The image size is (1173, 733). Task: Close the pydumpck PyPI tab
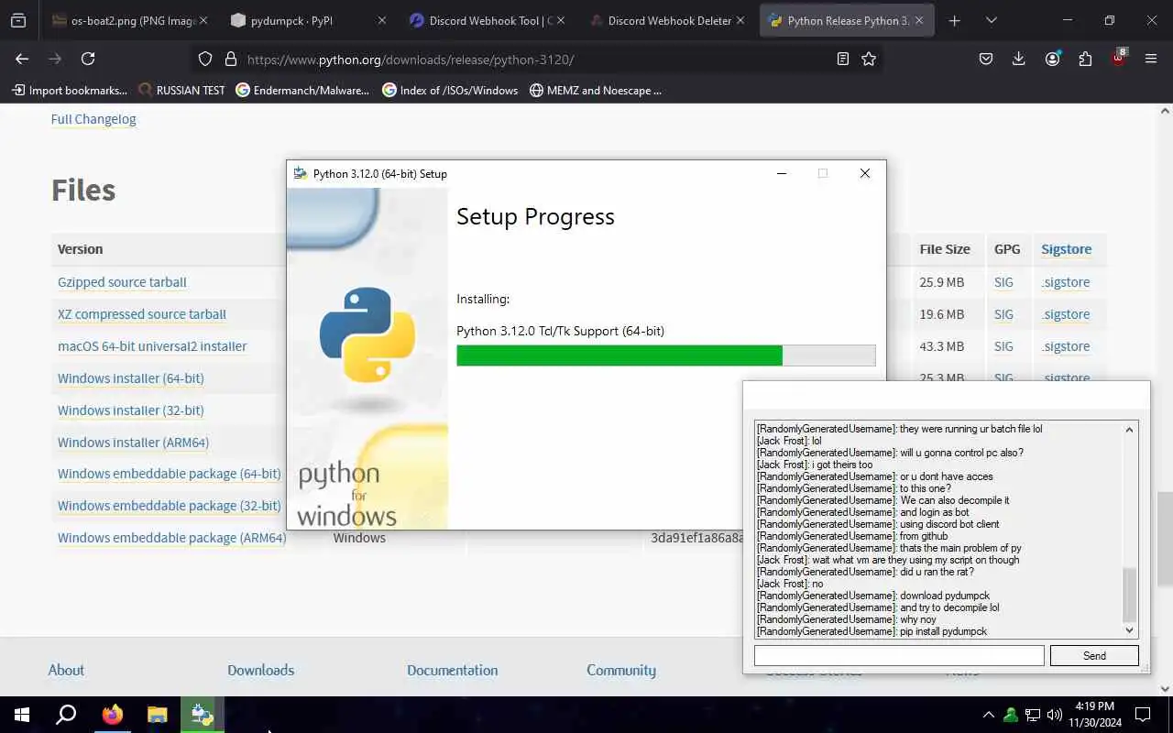[382, 20]
